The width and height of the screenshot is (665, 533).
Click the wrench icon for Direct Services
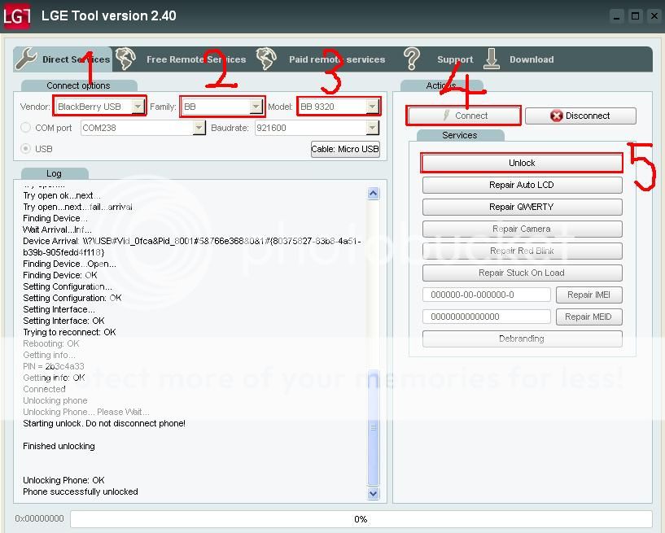pos(26,59)
